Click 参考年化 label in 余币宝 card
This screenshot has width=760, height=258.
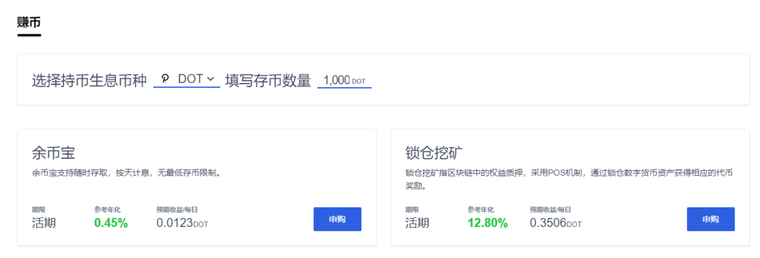[x=107, y=209]
